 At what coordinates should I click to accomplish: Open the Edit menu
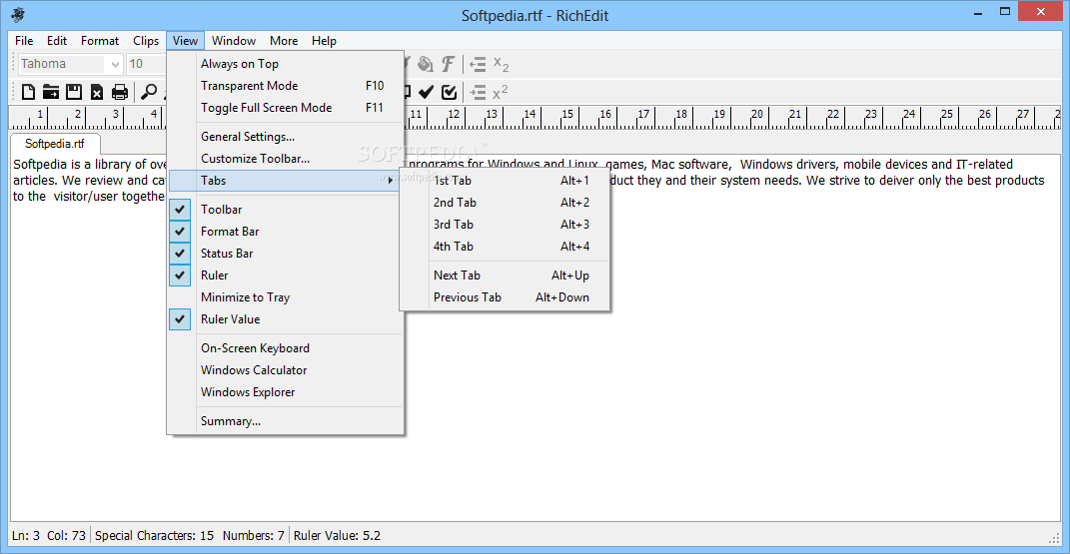(57, 41)
